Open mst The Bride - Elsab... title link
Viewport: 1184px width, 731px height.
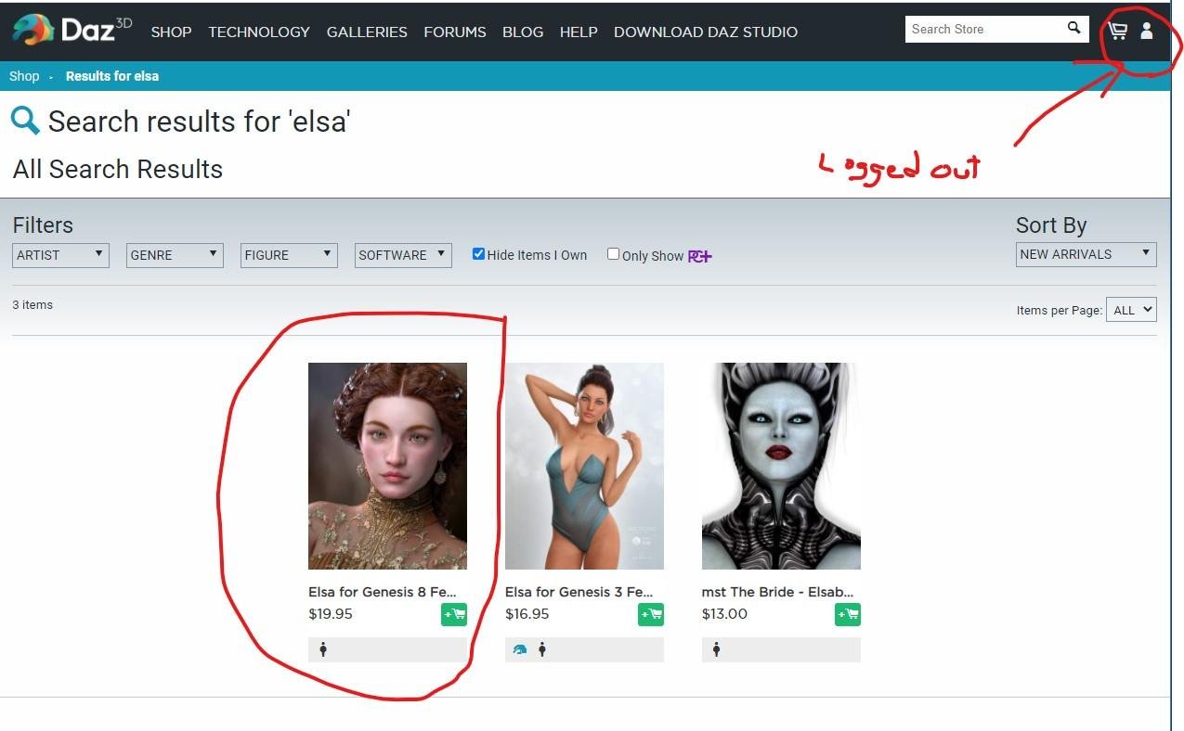point(777,592)
